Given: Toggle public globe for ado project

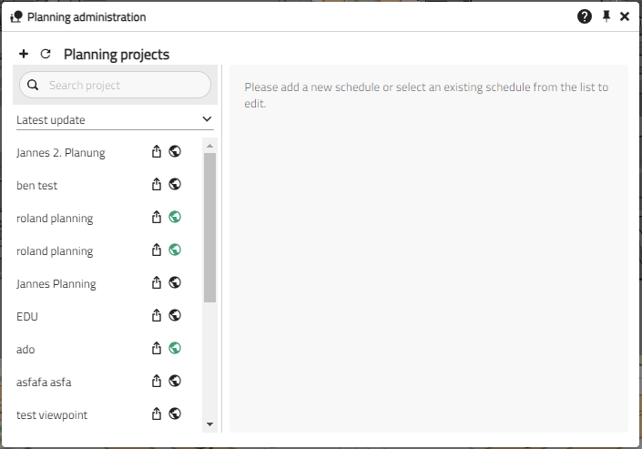Looking at the screenshot, I should 175,348.
